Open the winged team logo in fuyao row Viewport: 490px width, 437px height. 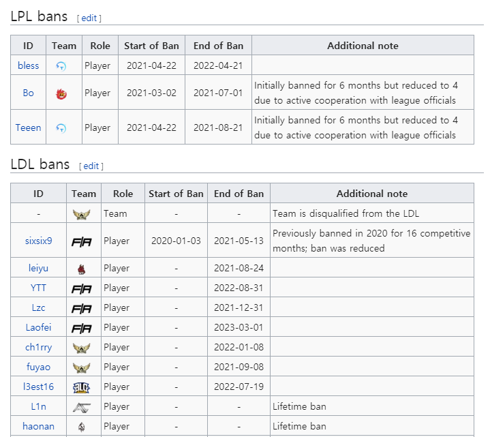pos(82,367)
